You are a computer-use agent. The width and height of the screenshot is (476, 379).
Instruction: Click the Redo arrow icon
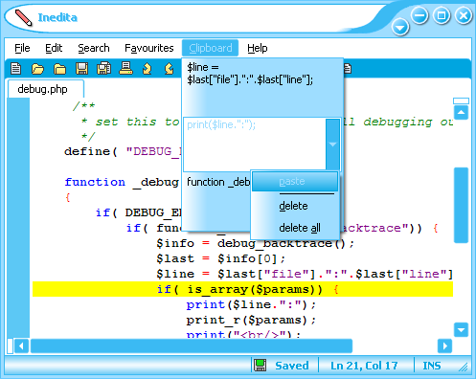pyautogui.click(x=170, y=69)
